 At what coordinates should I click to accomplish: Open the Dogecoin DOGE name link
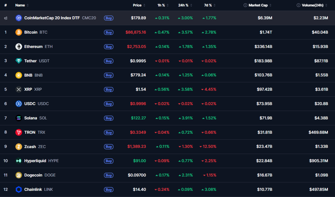coord(40,175)
